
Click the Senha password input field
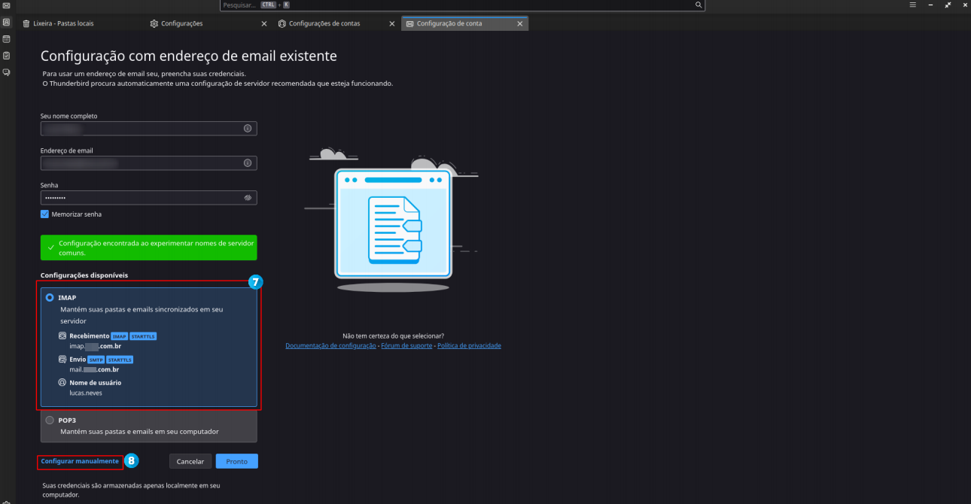tap(139, 198)
